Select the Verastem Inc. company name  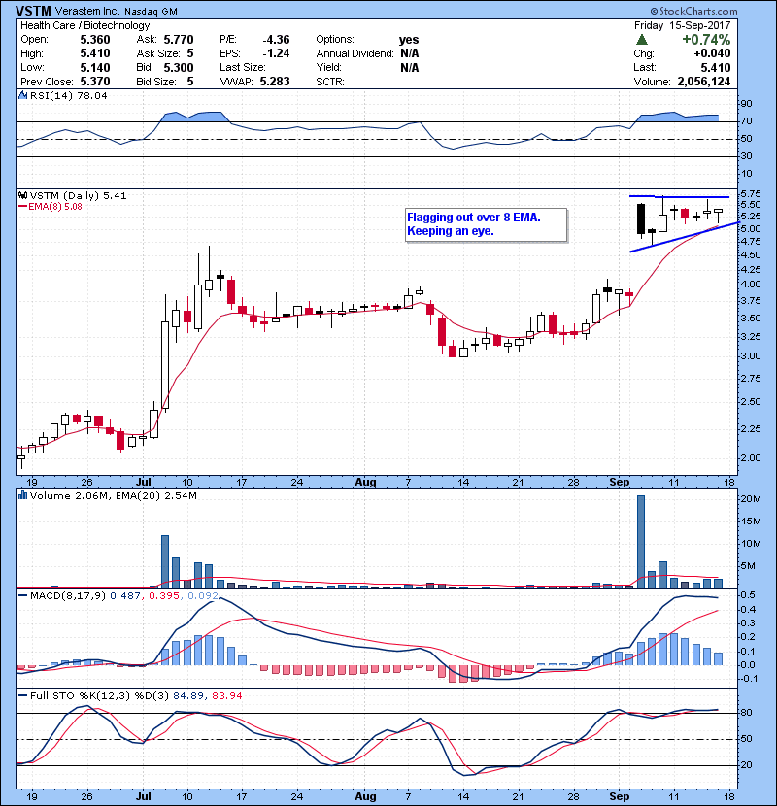87,11
